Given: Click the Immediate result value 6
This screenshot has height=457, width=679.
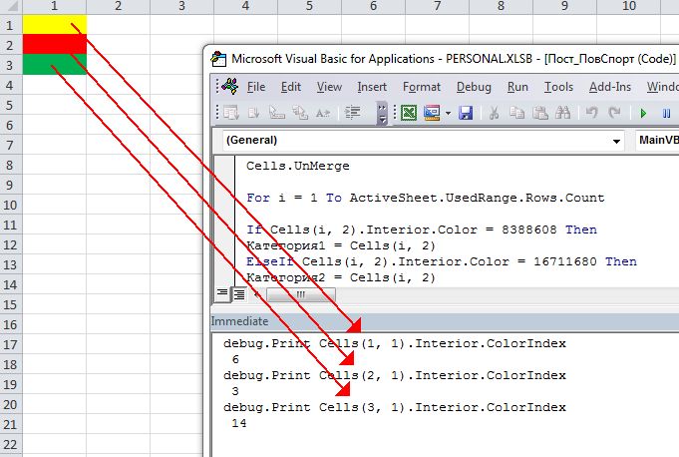Looking at the screenshot, I should [235, 359].
